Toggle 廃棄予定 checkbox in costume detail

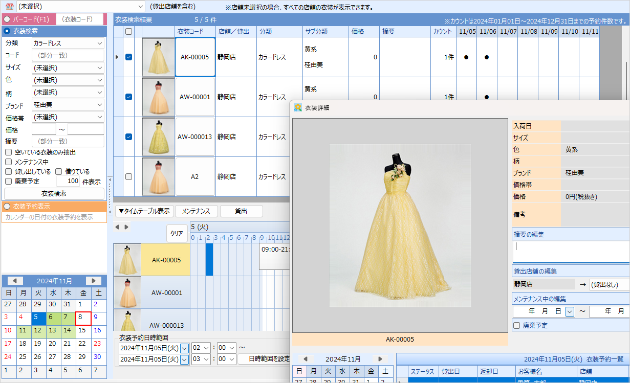pos(517,325)
